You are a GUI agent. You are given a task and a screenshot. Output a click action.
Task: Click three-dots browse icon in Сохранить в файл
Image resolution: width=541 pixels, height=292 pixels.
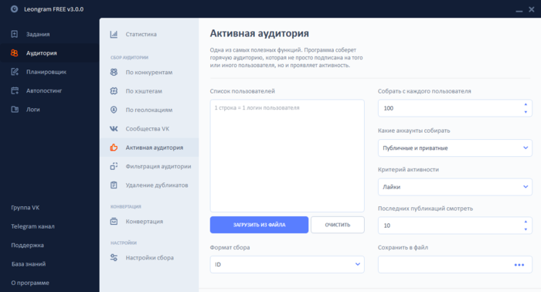519,265
